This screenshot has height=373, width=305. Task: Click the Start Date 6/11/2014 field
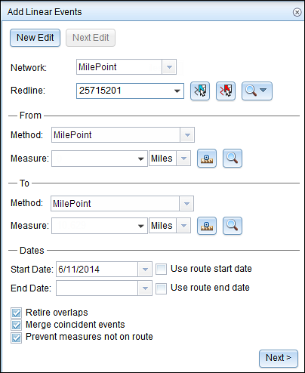pyautogui.click(x=97, y=270)
